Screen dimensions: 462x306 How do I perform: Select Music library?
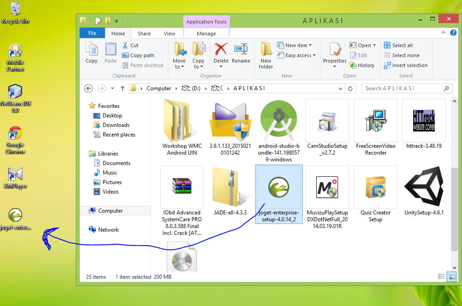pos(105,172)
